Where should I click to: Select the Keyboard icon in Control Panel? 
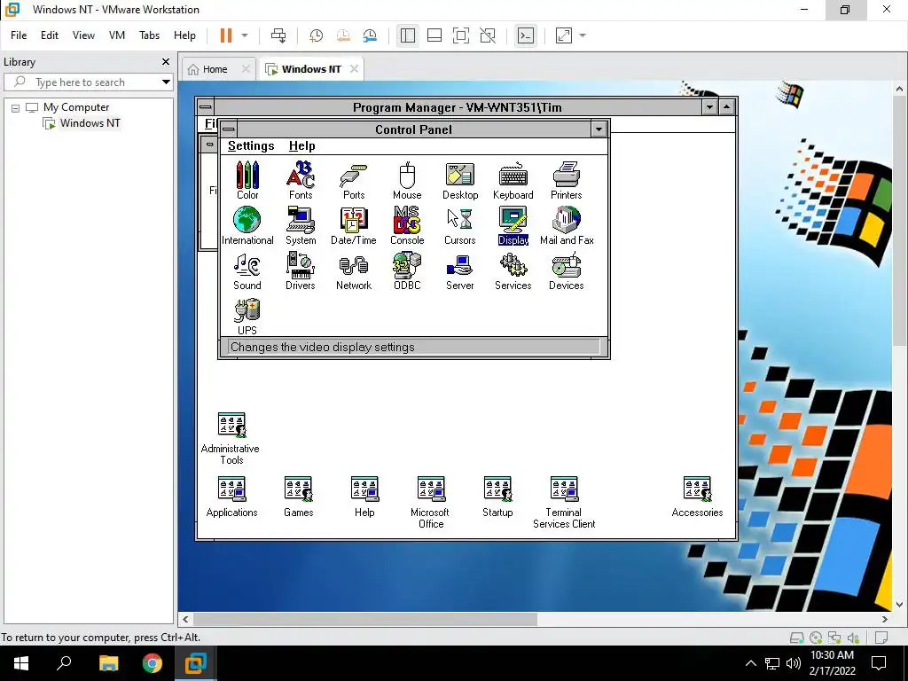point(513,181)
